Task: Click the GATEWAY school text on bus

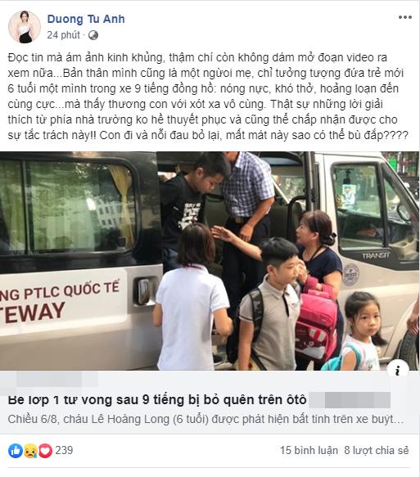Action: click(33, 313)
